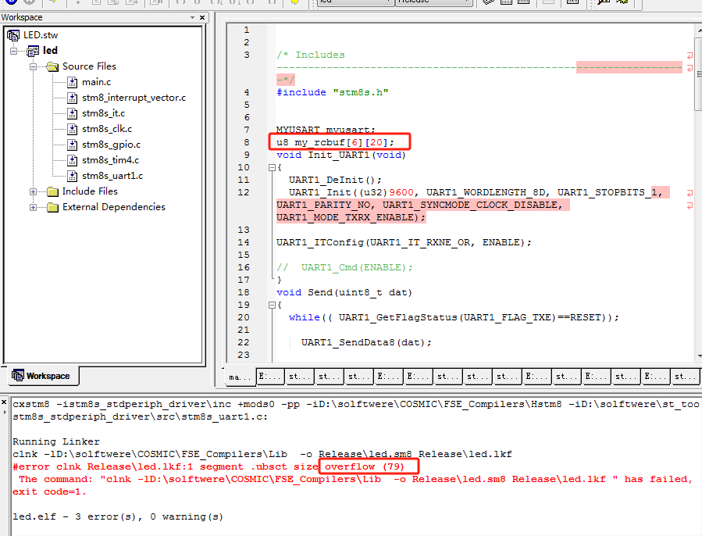
Task: Collapse the Source Files folder
Action: (x=33, y=66)
